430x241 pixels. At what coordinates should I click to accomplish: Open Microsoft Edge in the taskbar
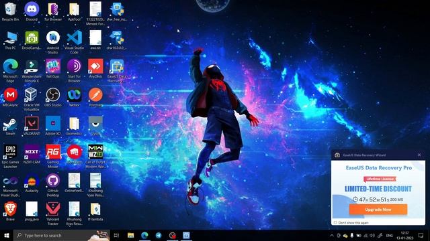[145, 235]
